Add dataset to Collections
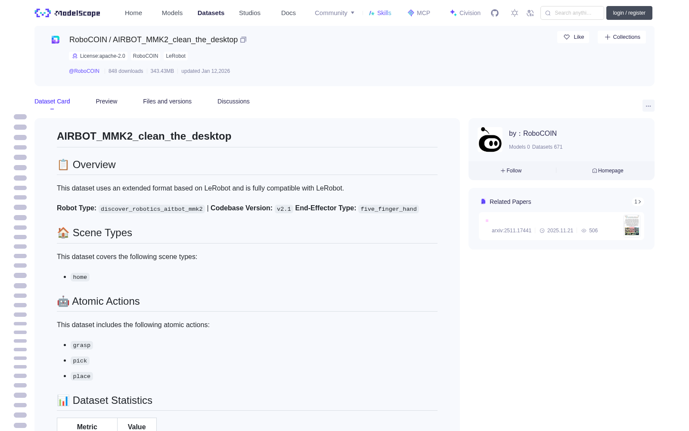Viewport: 689px width, 431px height. point(622,37)
